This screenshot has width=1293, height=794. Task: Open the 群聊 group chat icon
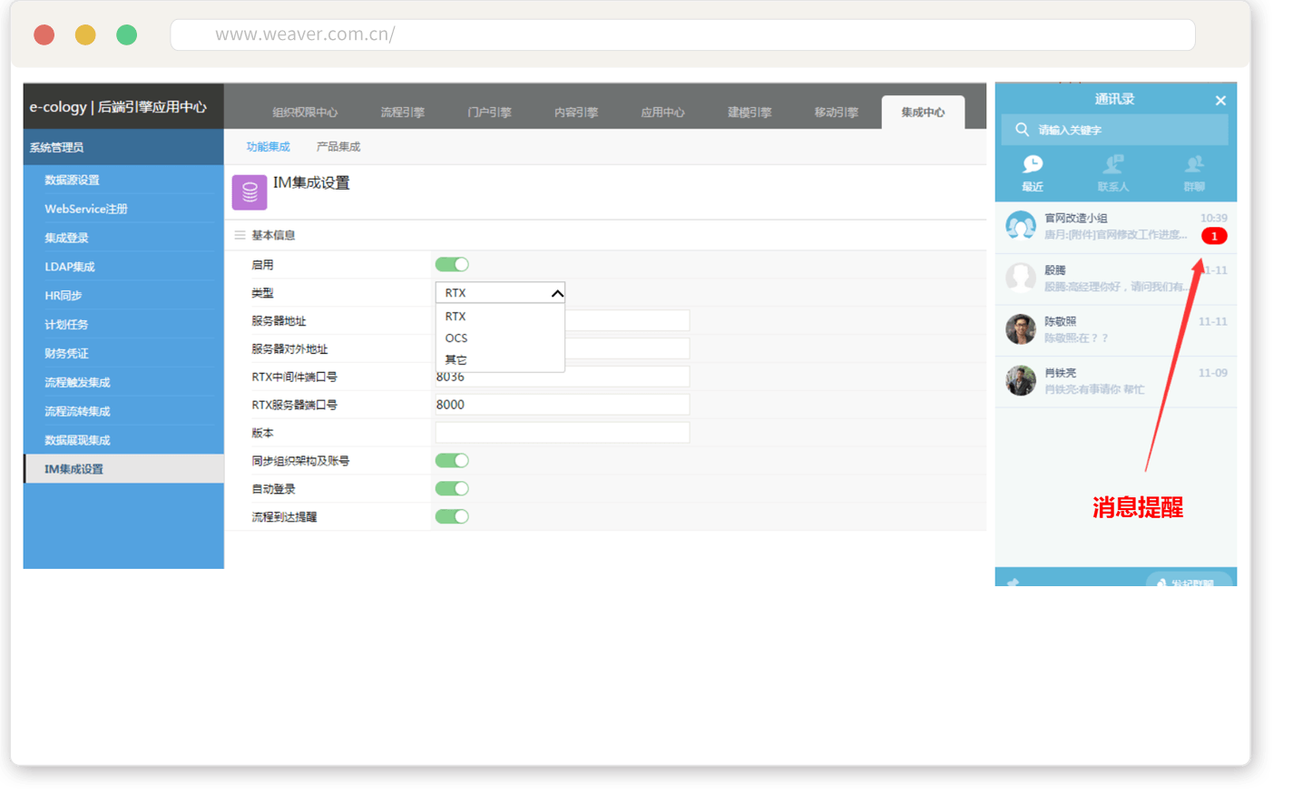pos(1194,165)
